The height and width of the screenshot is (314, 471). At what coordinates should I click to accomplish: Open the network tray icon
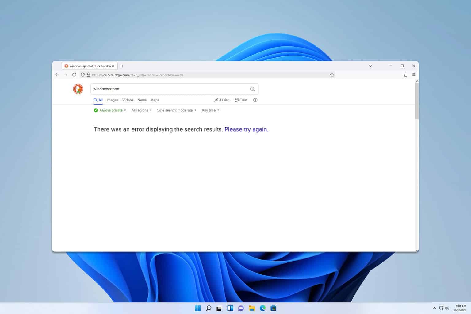(441, 308)
